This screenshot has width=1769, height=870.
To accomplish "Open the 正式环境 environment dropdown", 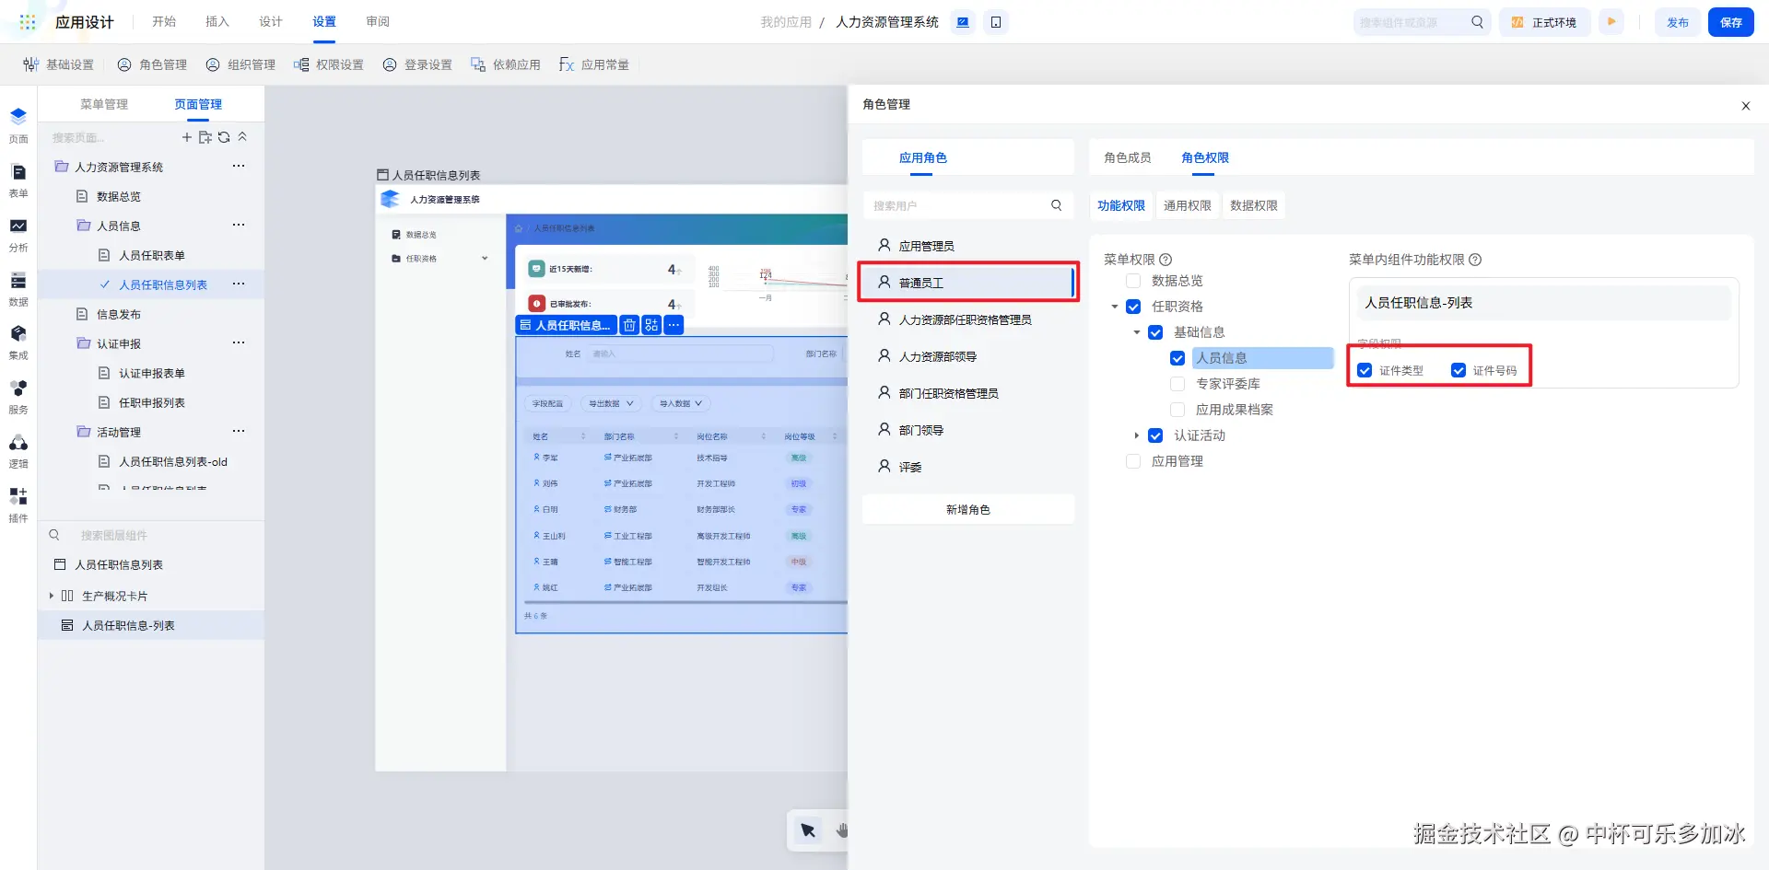I will coord(1545,22).
